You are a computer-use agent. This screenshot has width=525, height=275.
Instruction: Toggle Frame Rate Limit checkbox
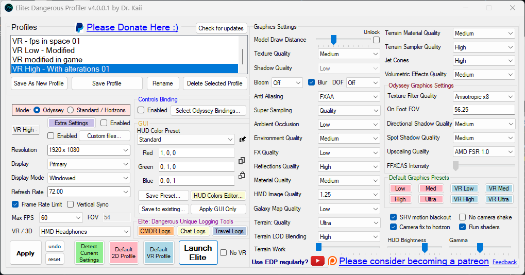point(15,204)
